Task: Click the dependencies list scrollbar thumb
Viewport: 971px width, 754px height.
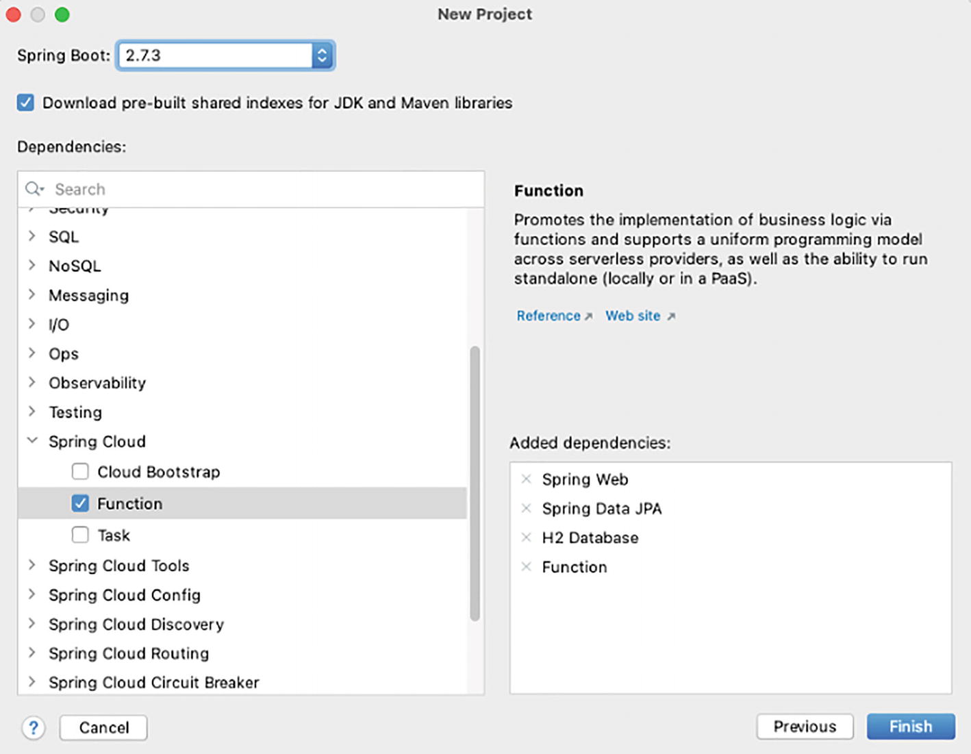Action: tap(475, 483)
